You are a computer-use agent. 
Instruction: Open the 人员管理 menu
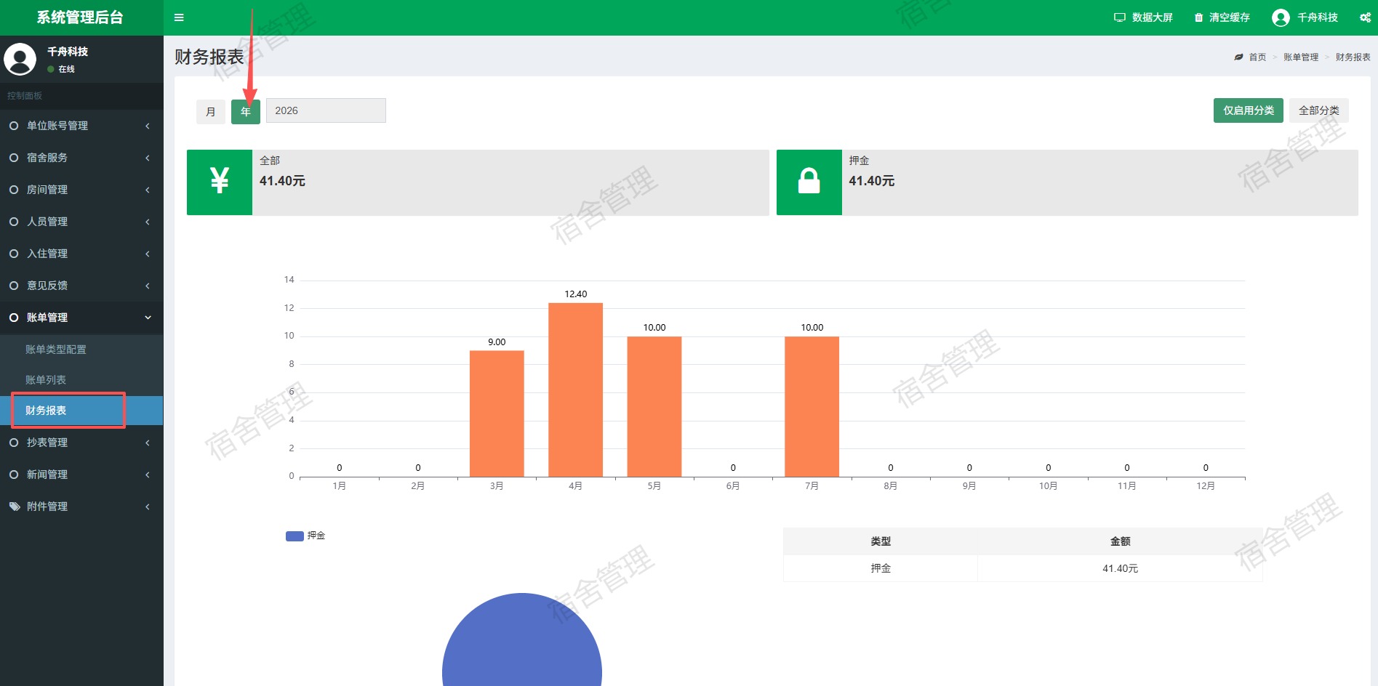pyautogui.click(x=81, y=222)
